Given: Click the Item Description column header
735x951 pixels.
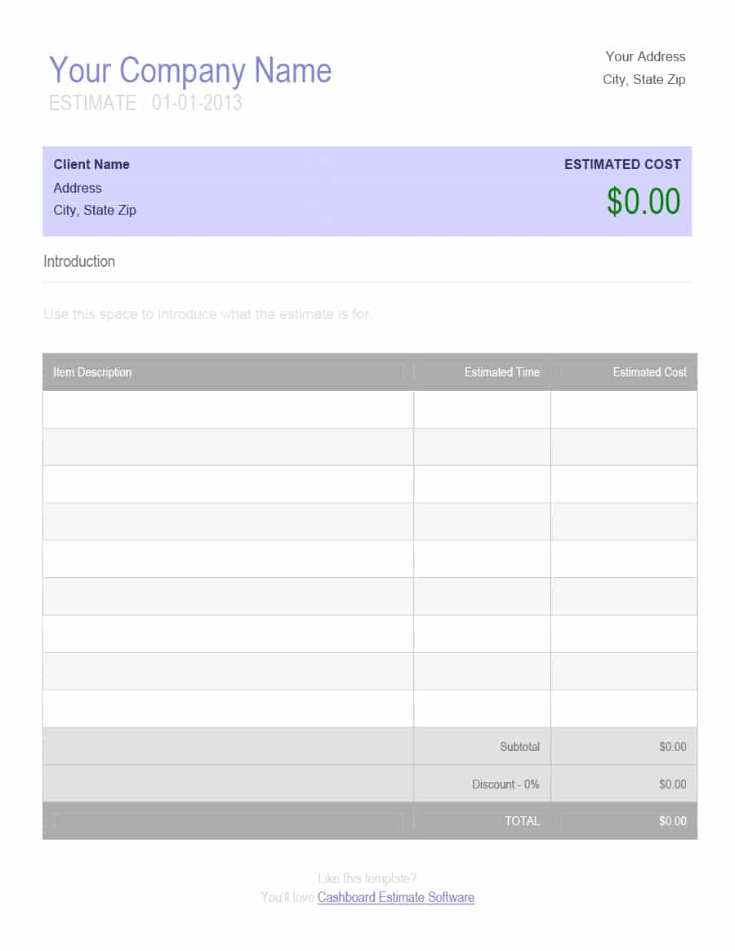Looking at the screenshot, I should click(92, 372).
